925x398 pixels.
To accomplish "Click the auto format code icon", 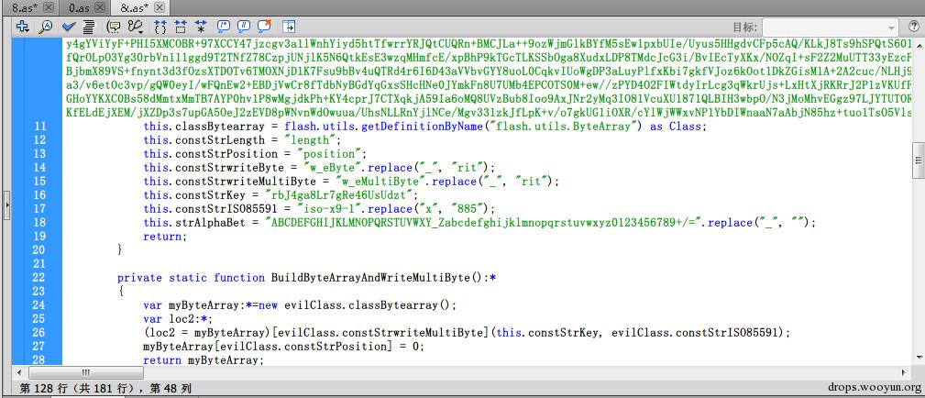I will coord(89,27).
